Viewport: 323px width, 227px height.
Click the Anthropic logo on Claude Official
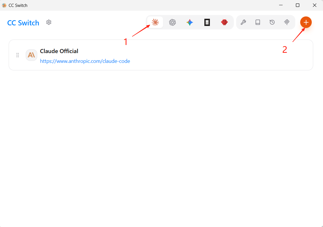point(31,55)
